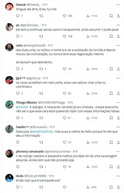Open the @10neto mention link
124x193 pixels.
22,107
